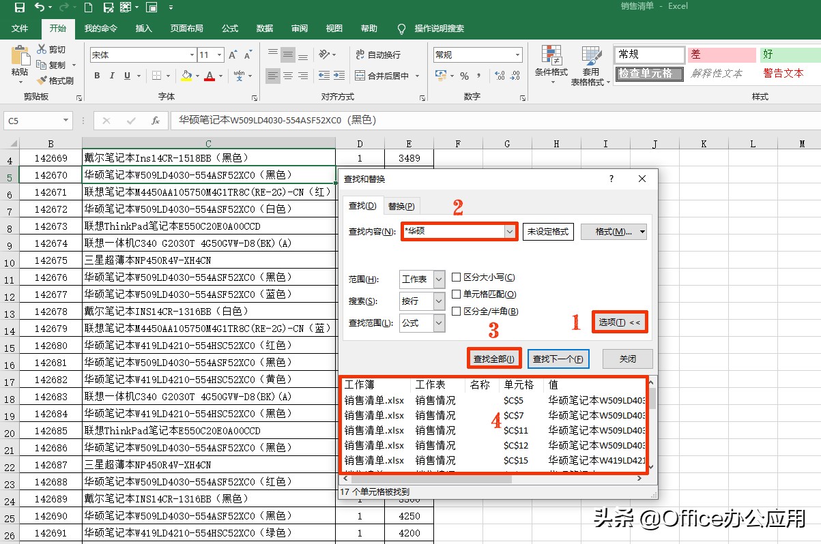
Task: Toggle Wrap Text (自动换行)
Action: 379,55
